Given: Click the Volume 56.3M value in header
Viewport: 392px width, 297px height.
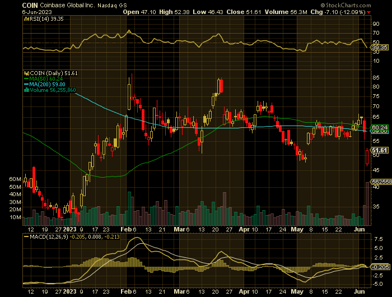Looking at the screenshot, I should (x=286, y=12).
